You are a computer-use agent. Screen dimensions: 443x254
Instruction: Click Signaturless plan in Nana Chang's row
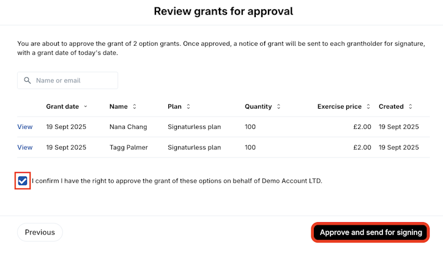(194, 127)
